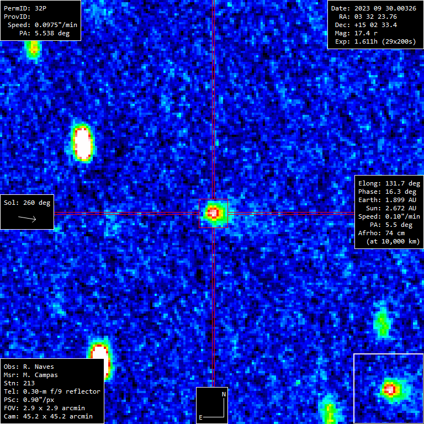Click the N label on the compass
Image resolution: width=424 pixels, height=424 pixels.
224,394
